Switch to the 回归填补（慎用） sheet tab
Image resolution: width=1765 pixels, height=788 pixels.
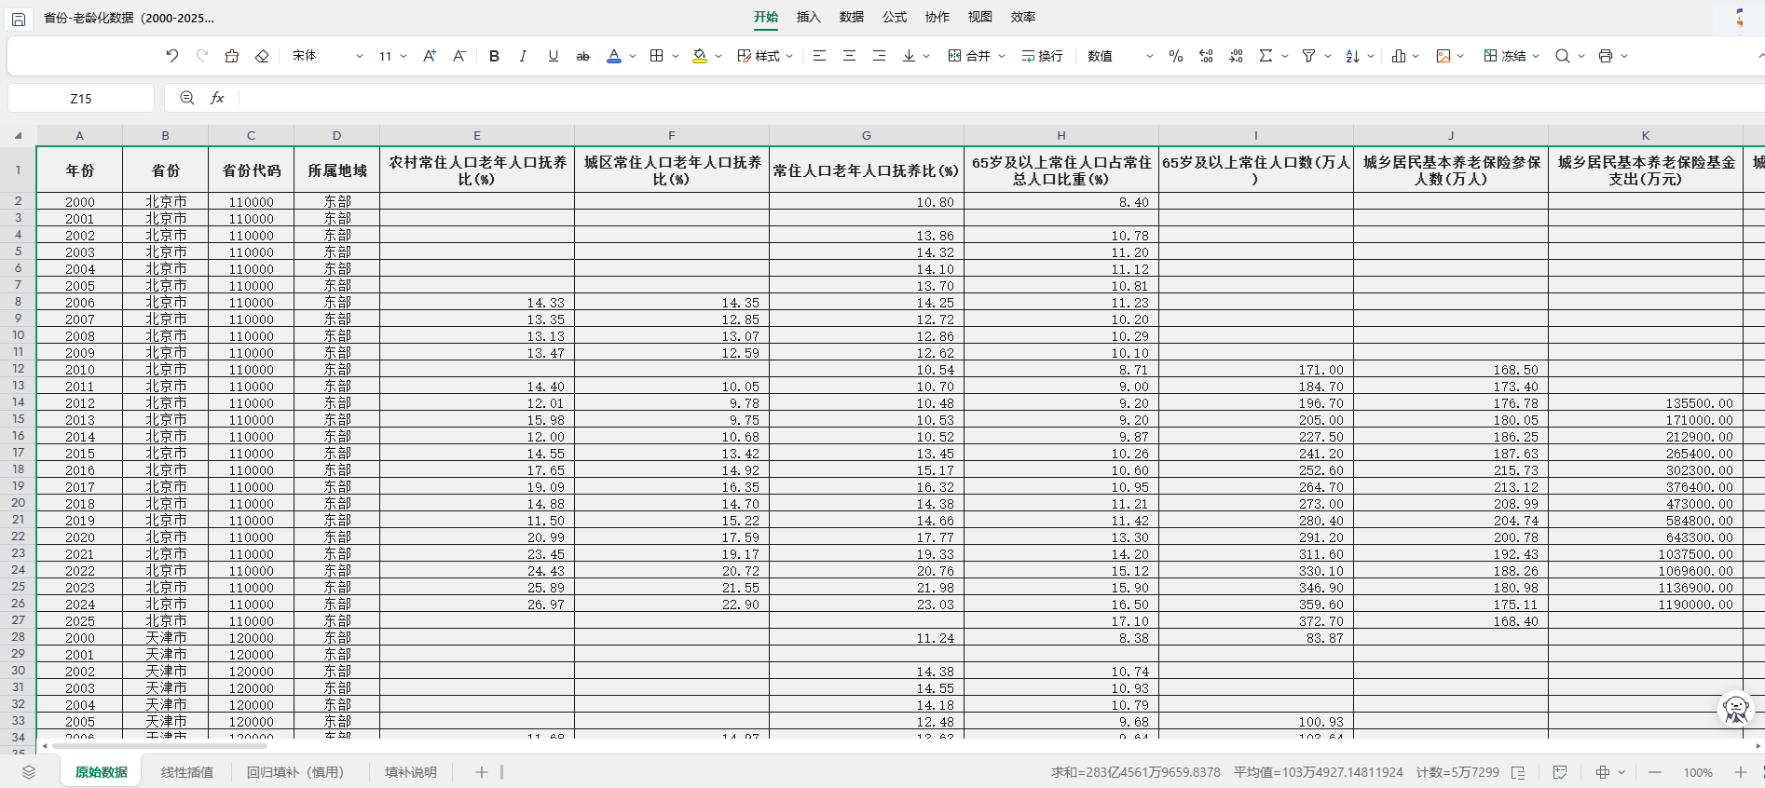tap(295, 772)
